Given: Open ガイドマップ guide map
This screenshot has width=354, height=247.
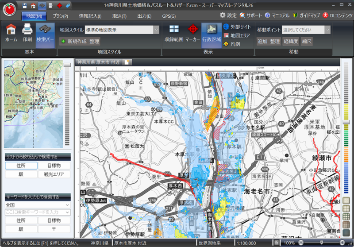Looking at the screenshot, I should [306, 15].
